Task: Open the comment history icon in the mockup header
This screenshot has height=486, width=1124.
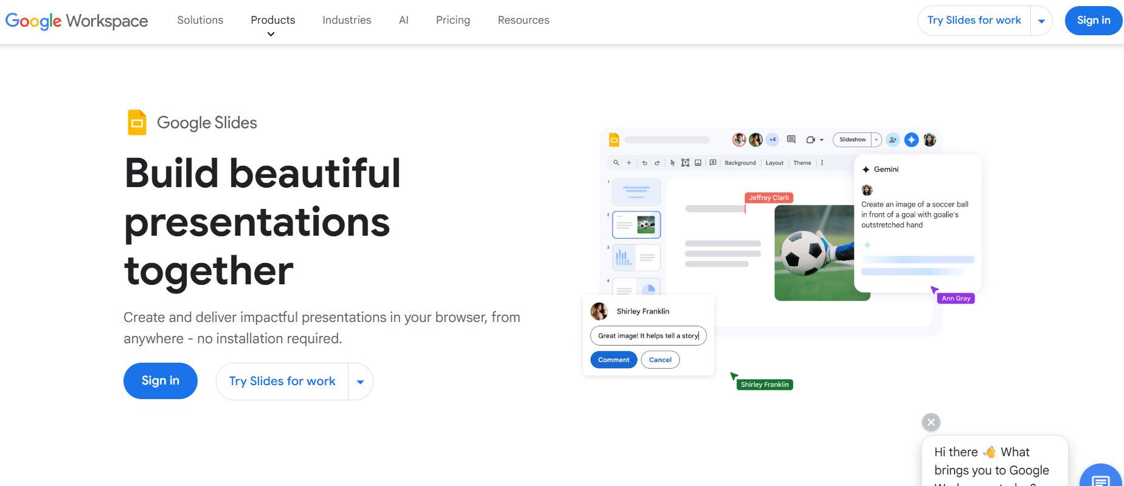Action: [x=791, y=140]
